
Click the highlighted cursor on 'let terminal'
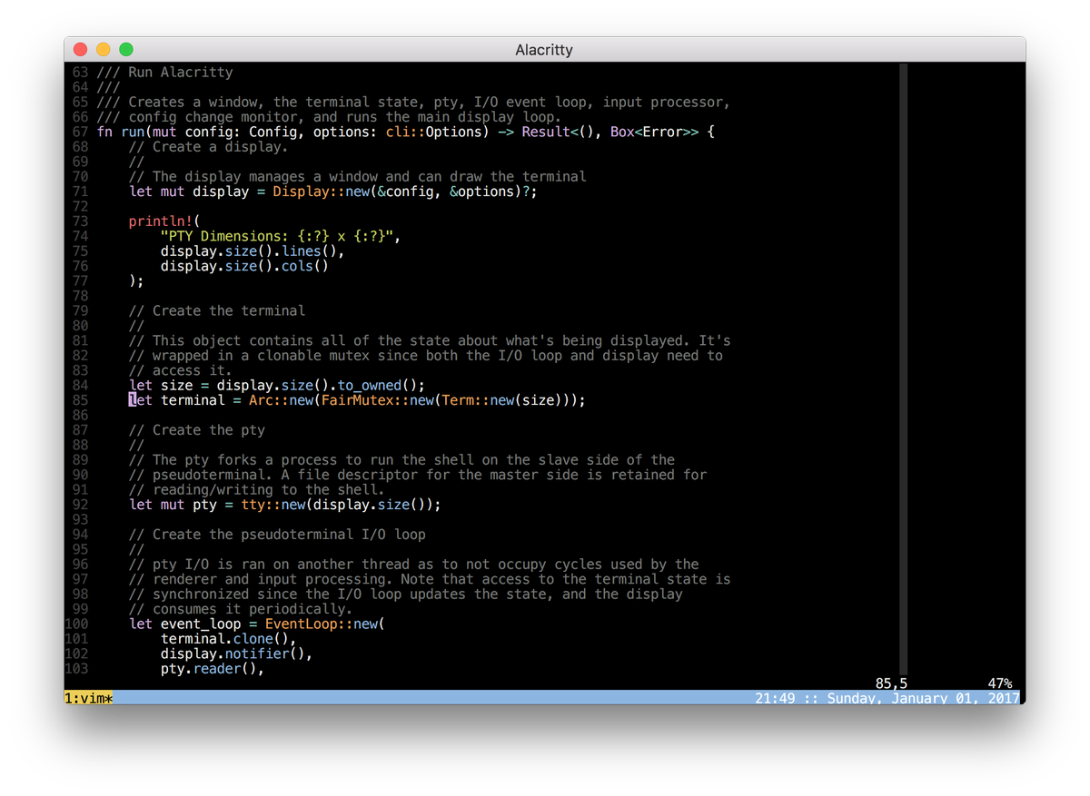click(x=133, y=400)
